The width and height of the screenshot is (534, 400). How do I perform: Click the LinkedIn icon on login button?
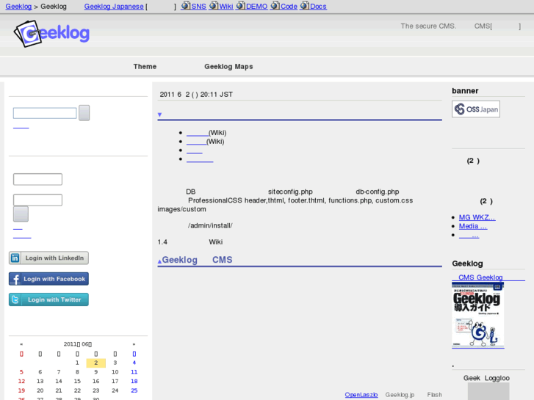(x=15, y=258)
